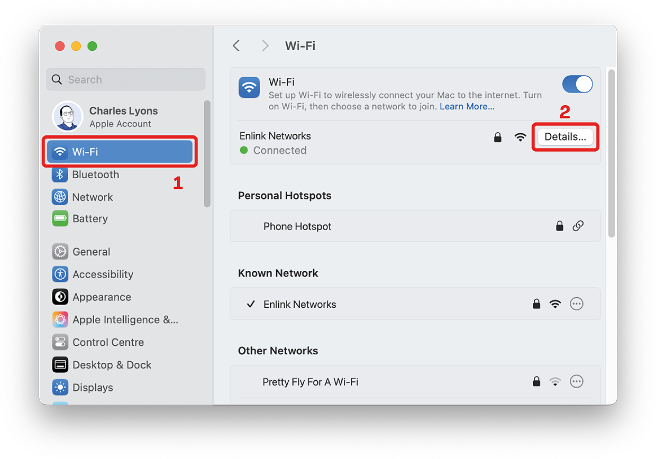
Task: Click the Control Centre icon
Action: (60, 342)
